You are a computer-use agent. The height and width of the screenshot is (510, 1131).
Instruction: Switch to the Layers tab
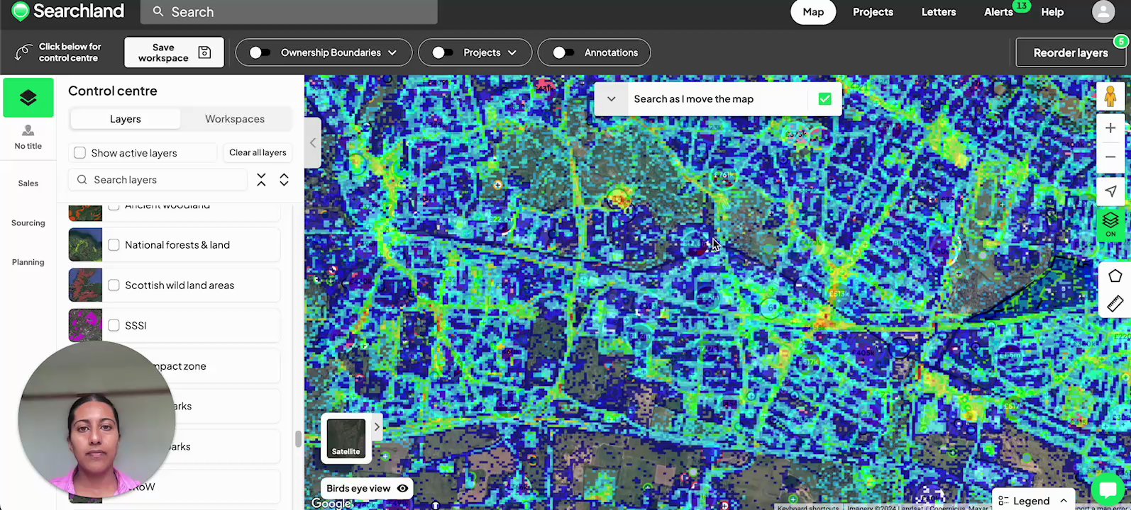pos(126,119)
